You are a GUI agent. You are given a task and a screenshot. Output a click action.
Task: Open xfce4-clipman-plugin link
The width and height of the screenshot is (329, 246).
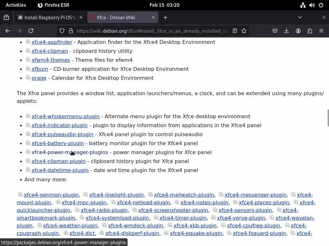point(58,161)
